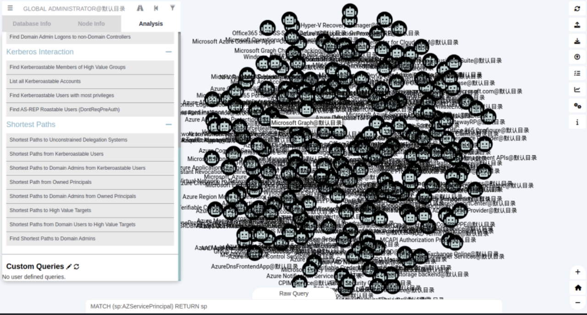Open the About info icon

577,122
